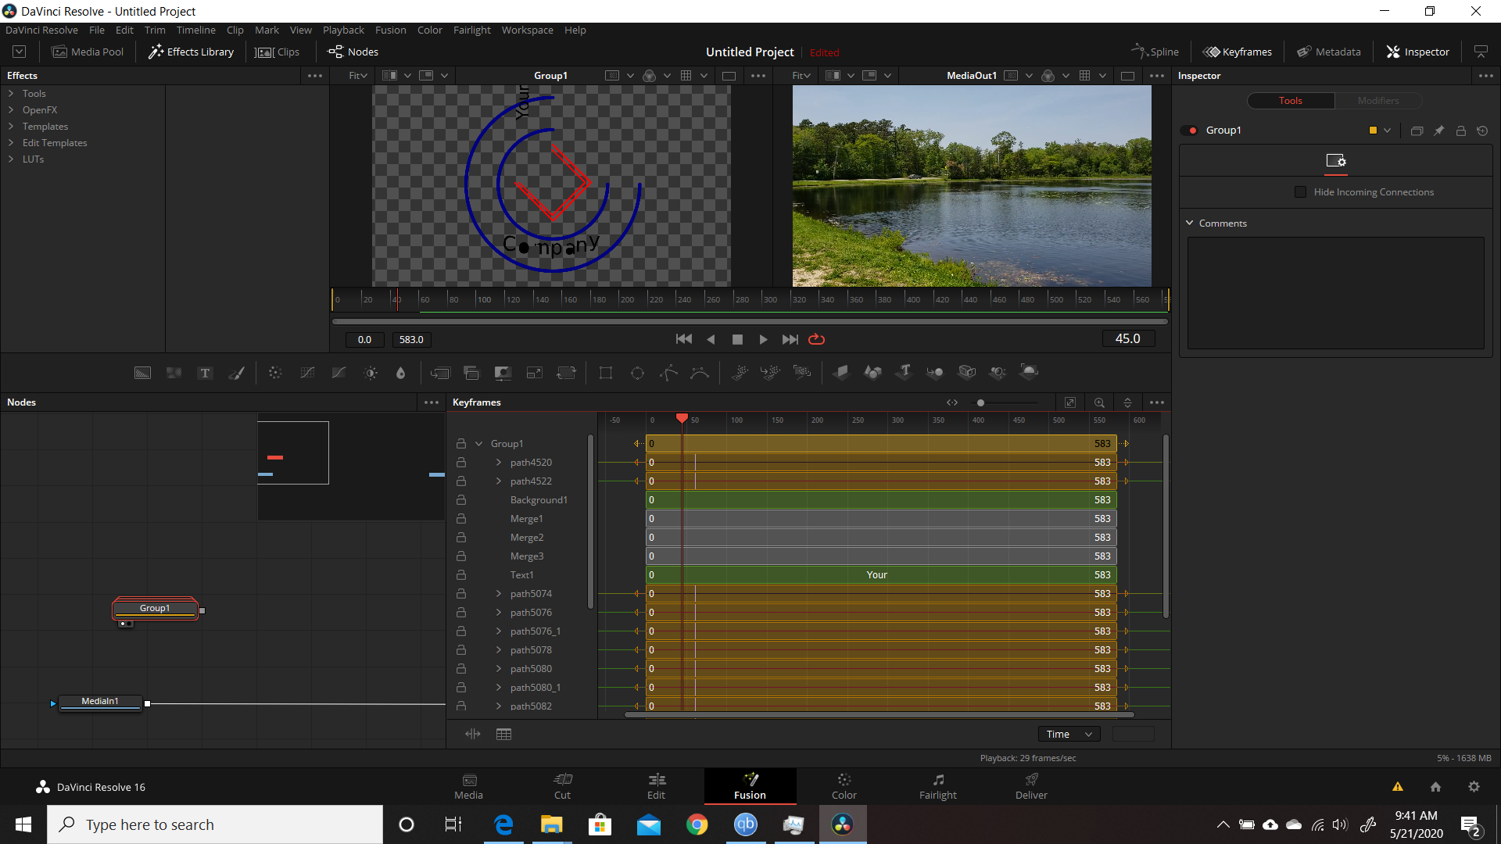Select the Background tool icon in the toolbar
This screenshot has height=844, width=1501.
coord(142,373)
